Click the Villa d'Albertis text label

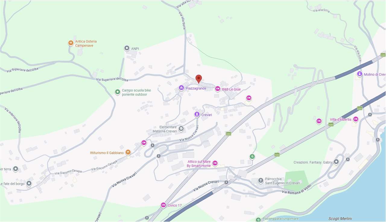(x=340, y=119)
